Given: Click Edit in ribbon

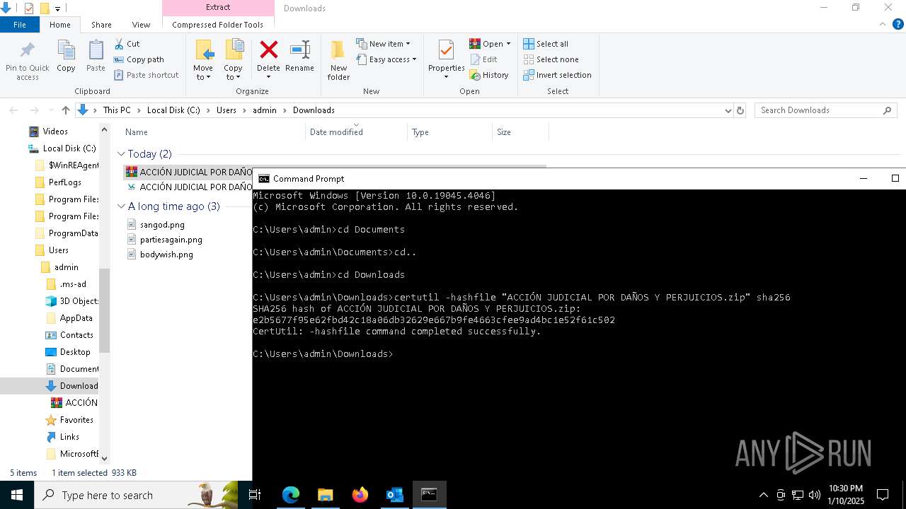Looking at the screenshot, I should coord(483,59).
